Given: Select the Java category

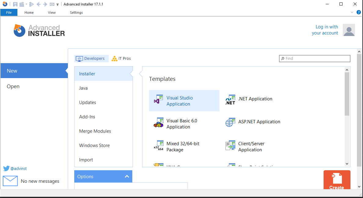Looking at the screenshot, I should pyautogui.click(x=104, y=88).
